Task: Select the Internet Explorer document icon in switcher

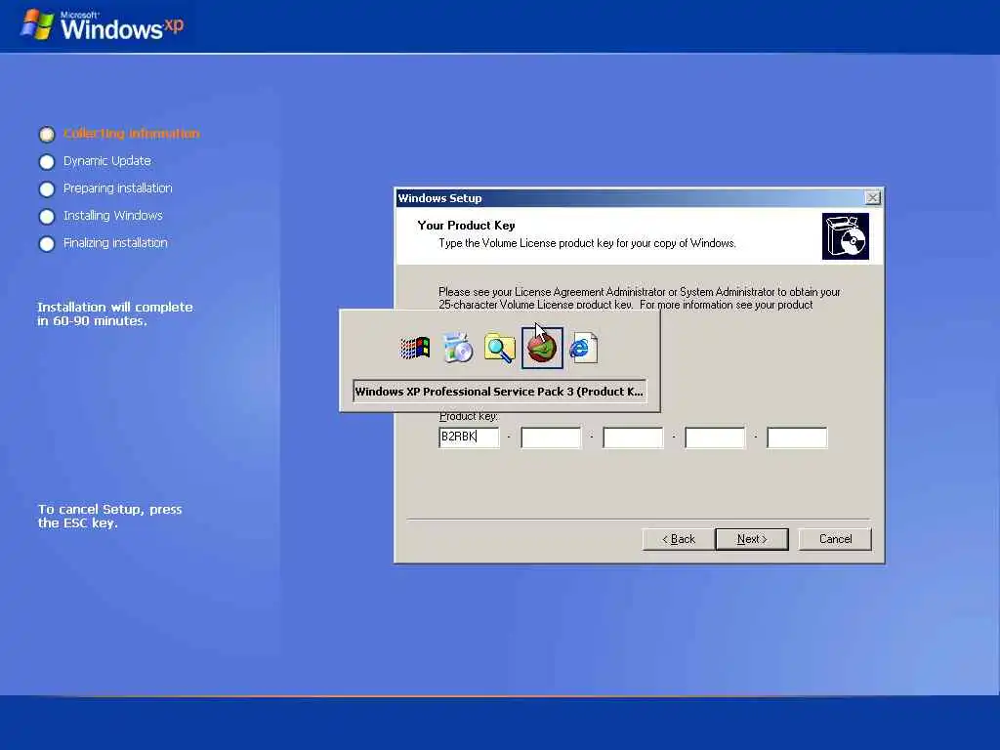Action: click(583, 349)
